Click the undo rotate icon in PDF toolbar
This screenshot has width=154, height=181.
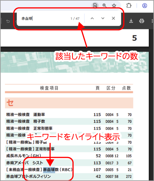pos(8,21)
